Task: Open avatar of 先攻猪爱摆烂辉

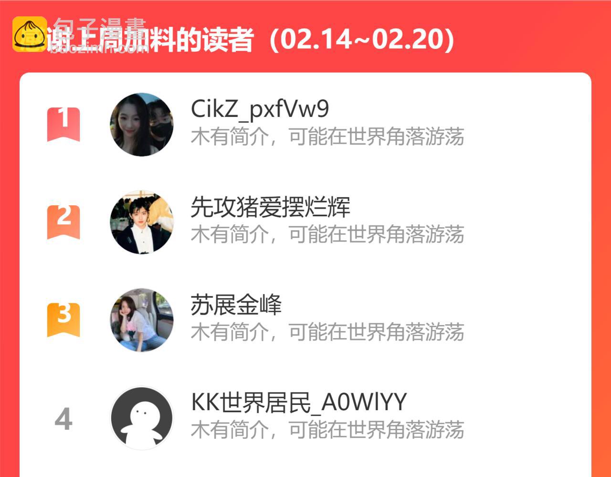Action: tap(142, 223)
